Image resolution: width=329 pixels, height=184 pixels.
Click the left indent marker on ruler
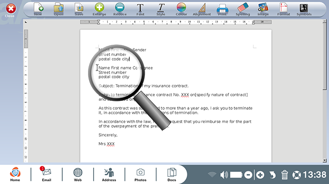pyautogui.click(x=98, y=22)
